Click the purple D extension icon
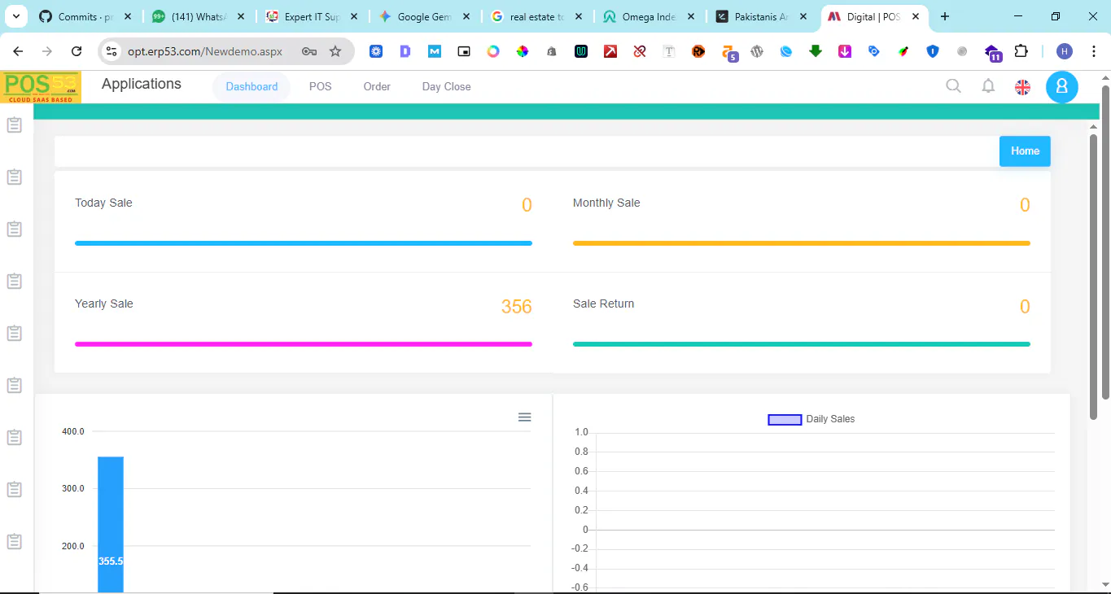The image size is (1111, 594). [x=405, y=51]
